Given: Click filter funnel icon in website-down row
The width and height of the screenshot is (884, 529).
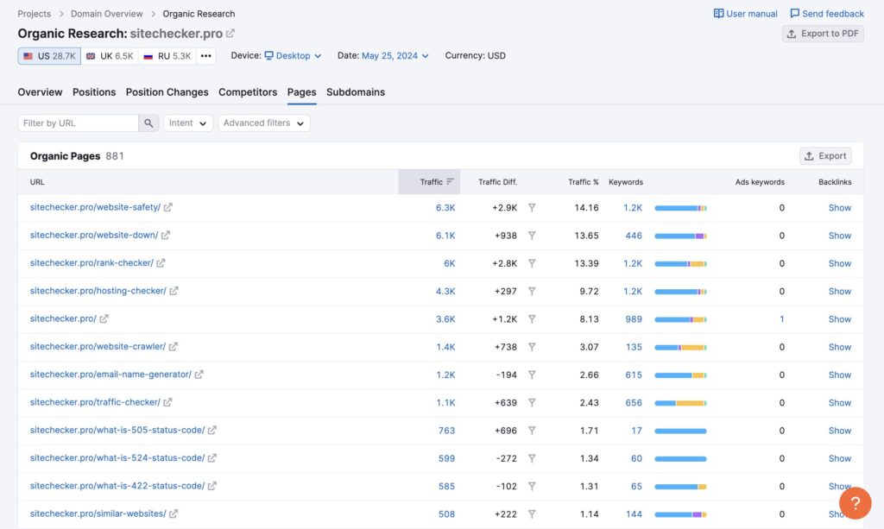Looking at the screenshot, I should click(532, 236).
